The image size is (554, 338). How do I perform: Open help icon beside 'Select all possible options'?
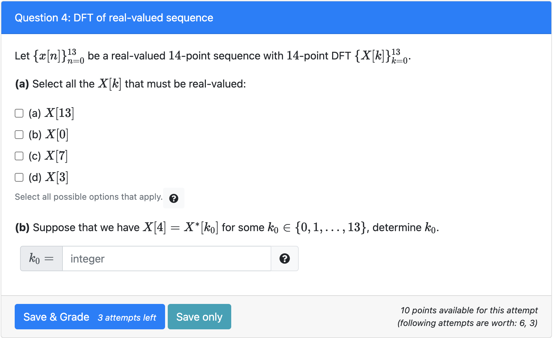click(x=174, y=198)
